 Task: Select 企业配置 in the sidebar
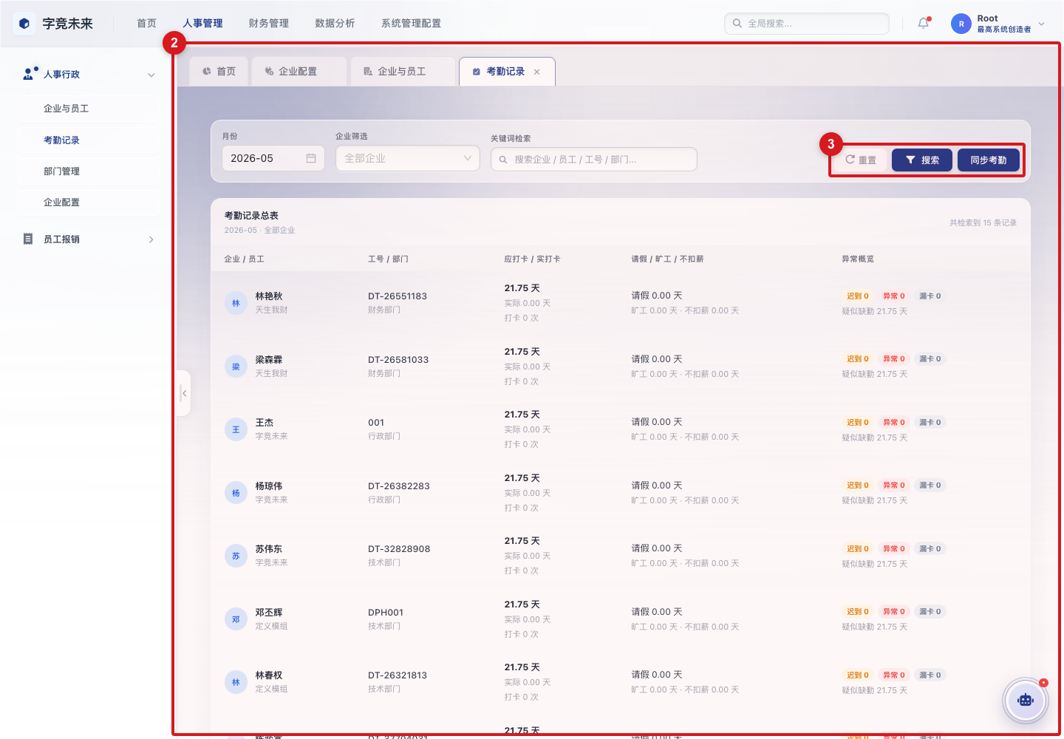[x=87, y=202]
